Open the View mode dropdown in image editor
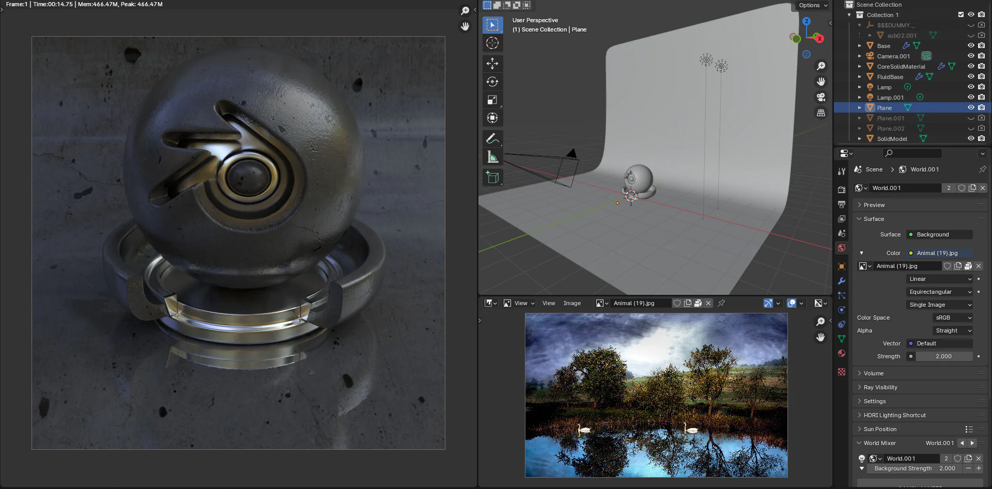The image size is (992, 489). point(519,303)
